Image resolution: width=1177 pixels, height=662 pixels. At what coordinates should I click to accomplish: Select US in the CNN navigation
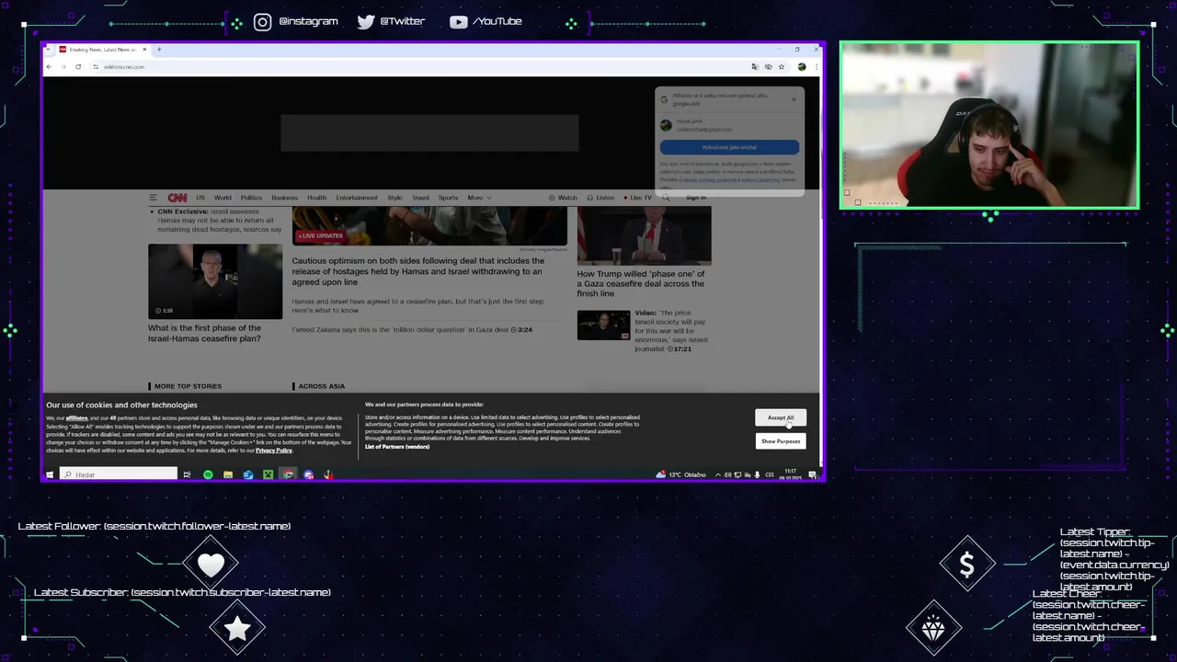click(200, 198)
